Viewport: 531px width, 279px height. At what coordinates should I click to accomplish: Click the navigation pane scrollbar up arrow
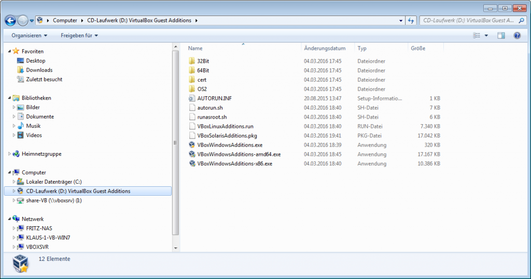click(x=175, y=47)
